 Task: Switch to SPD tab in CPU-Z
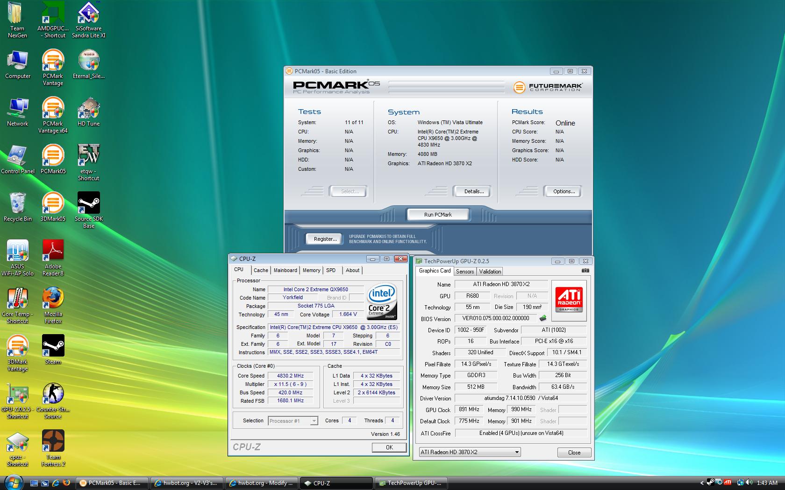[331, 270]
